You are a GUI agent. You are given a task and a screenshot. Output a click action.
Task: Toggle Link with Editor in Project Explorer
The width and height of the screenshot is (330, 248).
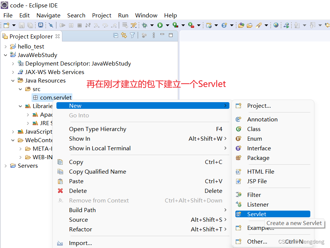point(124,36)
